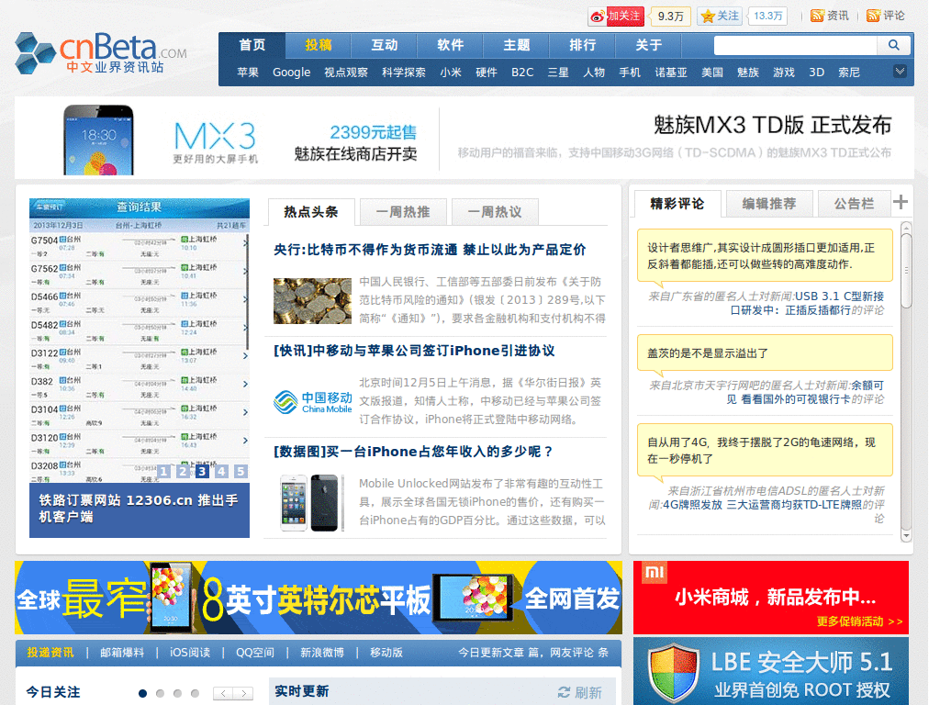Open the 诺基亚 category link
The width and height of the screenshot is (940, 705).
pyautogui.click(x=671, y=73)
